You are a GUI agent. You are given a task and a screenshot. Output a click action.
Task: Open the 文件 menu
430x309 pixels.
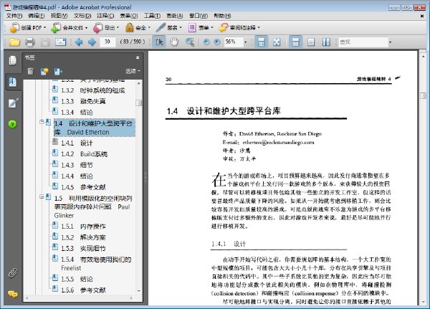coord(14,16)
